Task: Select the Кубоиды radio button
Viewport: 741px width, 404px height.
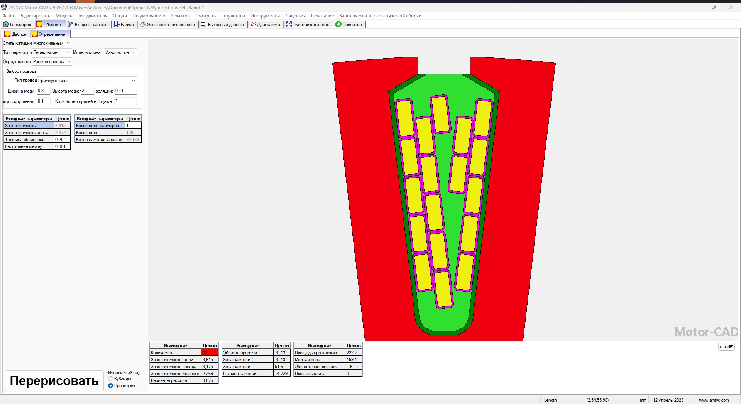Action: [111, 379]
